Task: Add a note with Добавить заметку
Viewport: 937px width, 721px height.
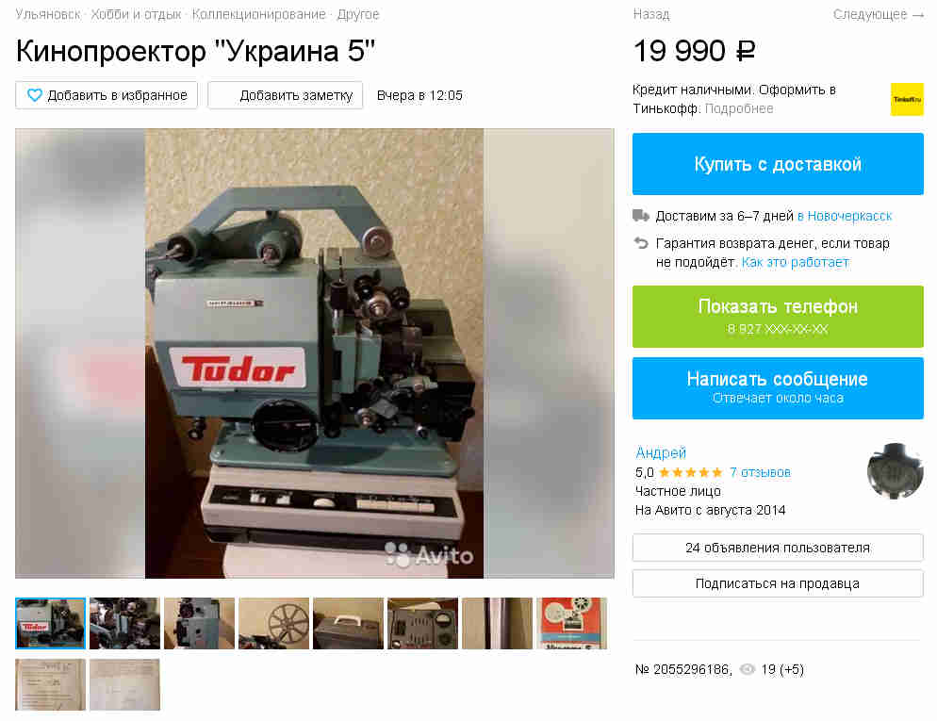Action: click(x=285, y=95)
